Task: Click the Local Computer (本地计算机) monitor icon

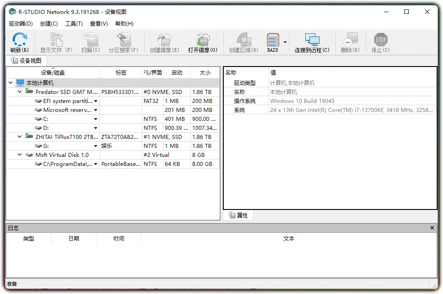Action: point(20,83)
